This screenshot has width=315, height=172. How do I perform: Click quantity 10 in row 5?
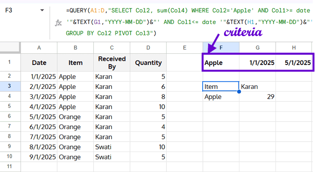point(148,107)
